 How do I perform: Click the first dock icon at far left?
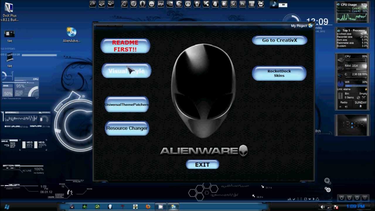pos(93,4)
